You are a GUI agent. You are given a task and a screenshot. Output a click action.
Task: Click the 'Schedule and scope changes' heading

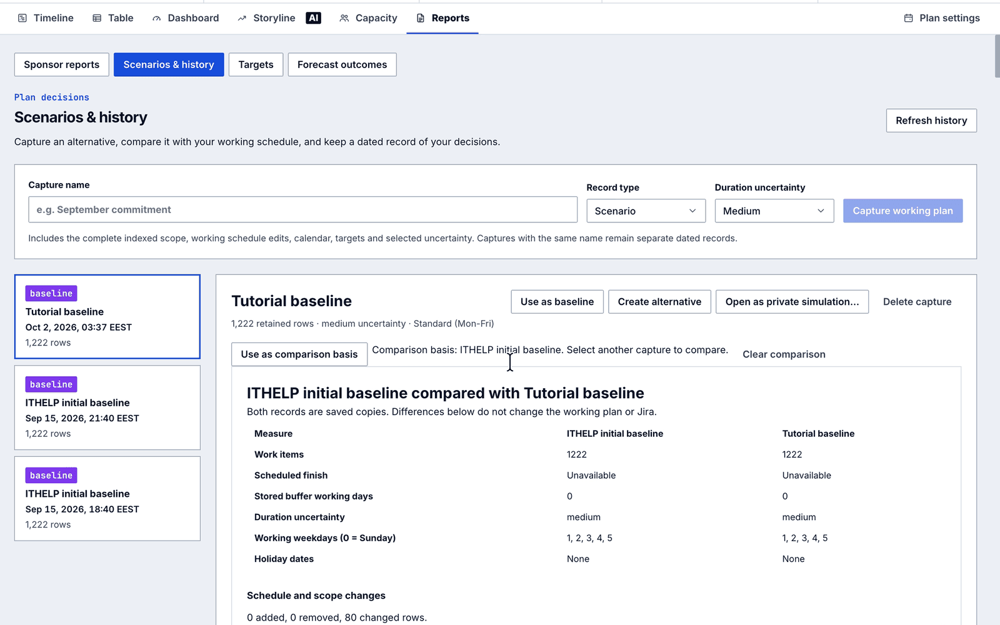tap(316, 596)
